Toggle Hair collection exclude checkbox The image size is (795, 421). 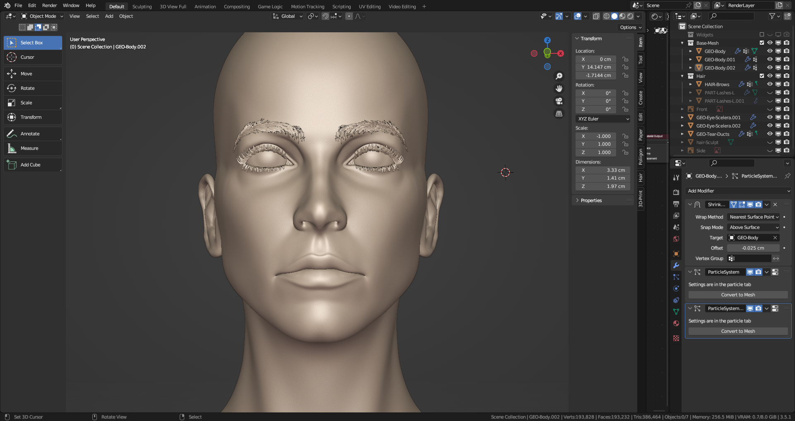point(762,76)
